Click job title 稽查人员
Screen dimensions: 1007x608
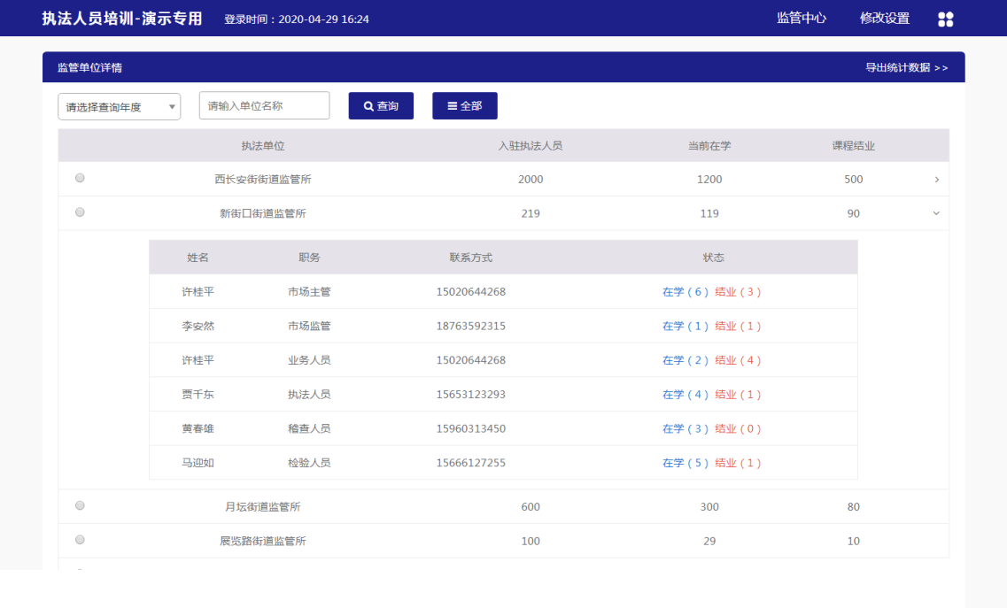click(x=309, y=428)
